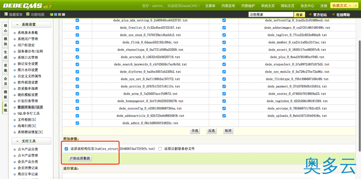Switch to the 核心 side tab
The width and height of the screenshot is (361, 179).
5,28
